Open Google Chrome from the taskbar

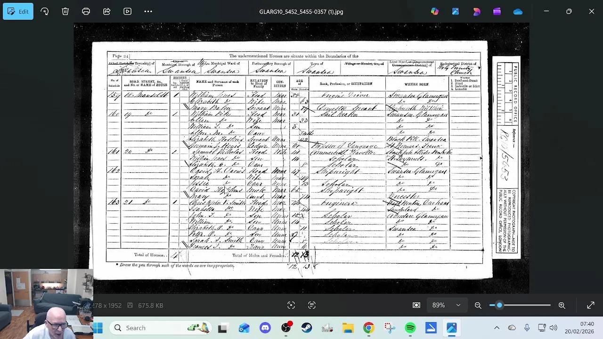[x=369, y=328]
